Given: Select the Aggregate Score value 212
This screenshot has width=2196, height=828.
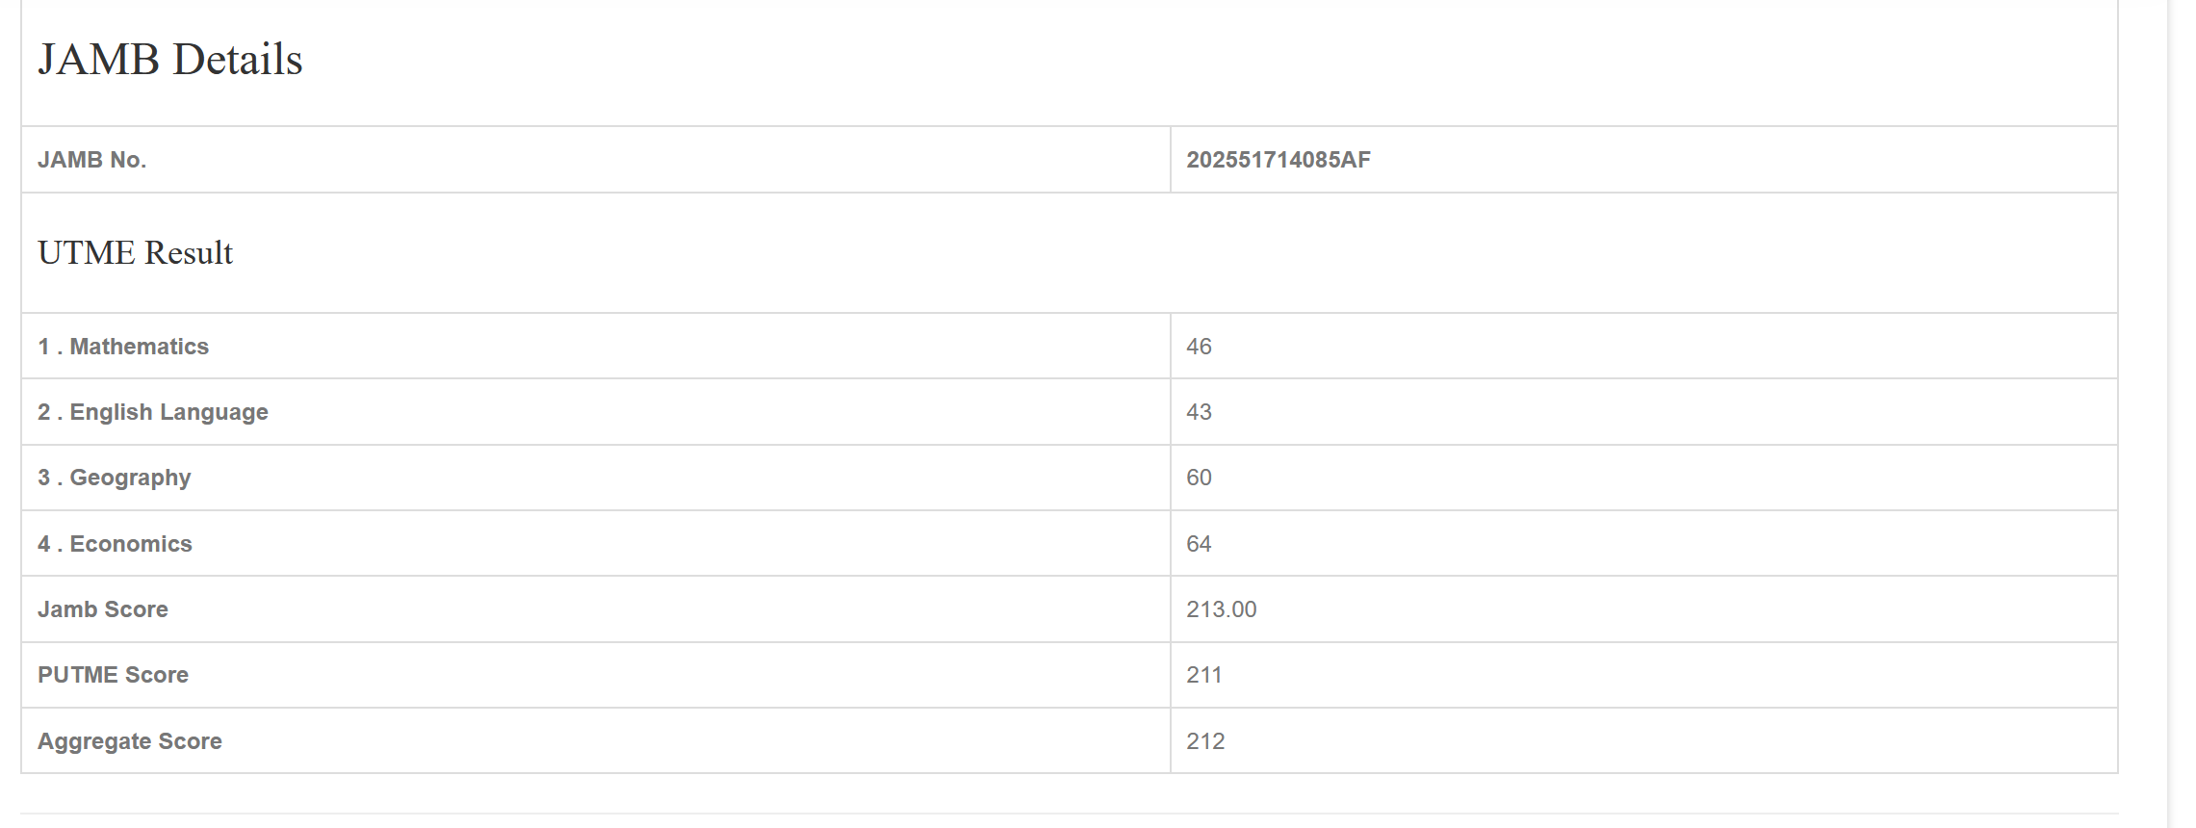Looking at the screenshot, I should pyautogui.click(x=1205, y=741).
